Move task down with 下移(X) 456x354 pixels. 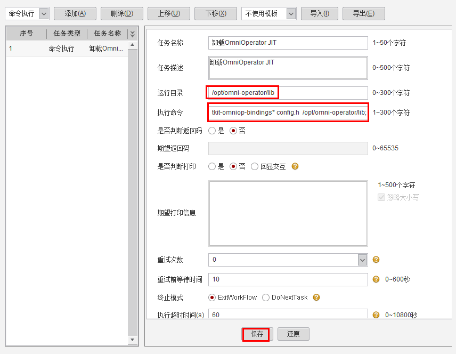[216, 13]
